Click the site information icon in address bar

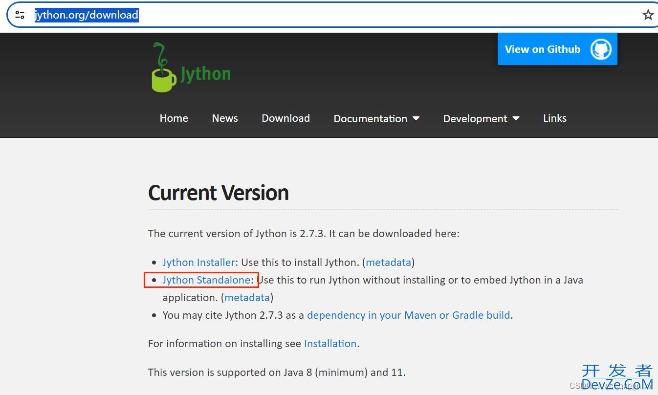[x=20, y=15]
